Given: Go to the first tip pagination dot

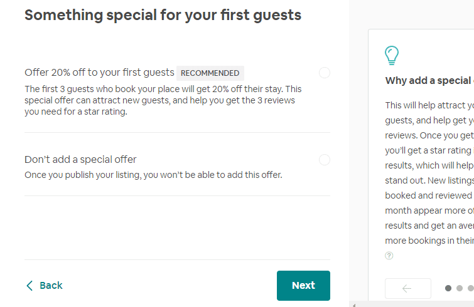Looking at the screenshot, I should point(448,288).
